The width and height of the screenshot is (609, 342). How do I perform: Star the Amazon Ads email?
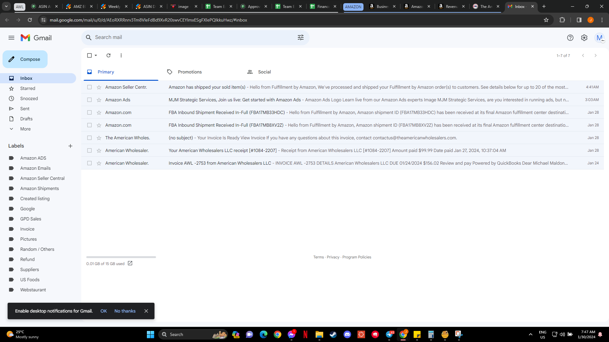pos(99,100)
